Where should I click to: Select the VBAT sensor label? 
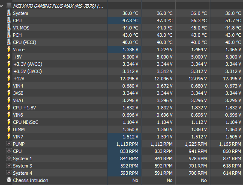[x=18, y=100]
